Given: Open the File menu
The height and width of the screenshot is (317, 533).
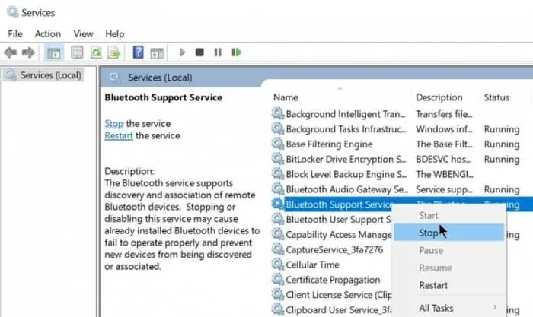Looking at the screenshot, I should [x=15, y=34].
